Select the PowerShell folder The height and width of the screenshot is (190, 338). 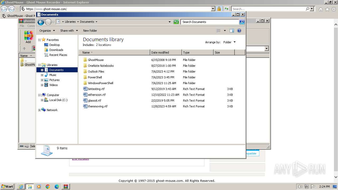pyautogui.click(x=95, y=77)
